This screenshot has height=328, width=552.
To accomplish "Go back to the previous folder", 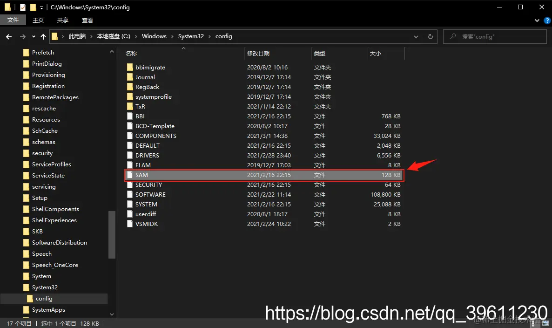I will pos(9,37).
